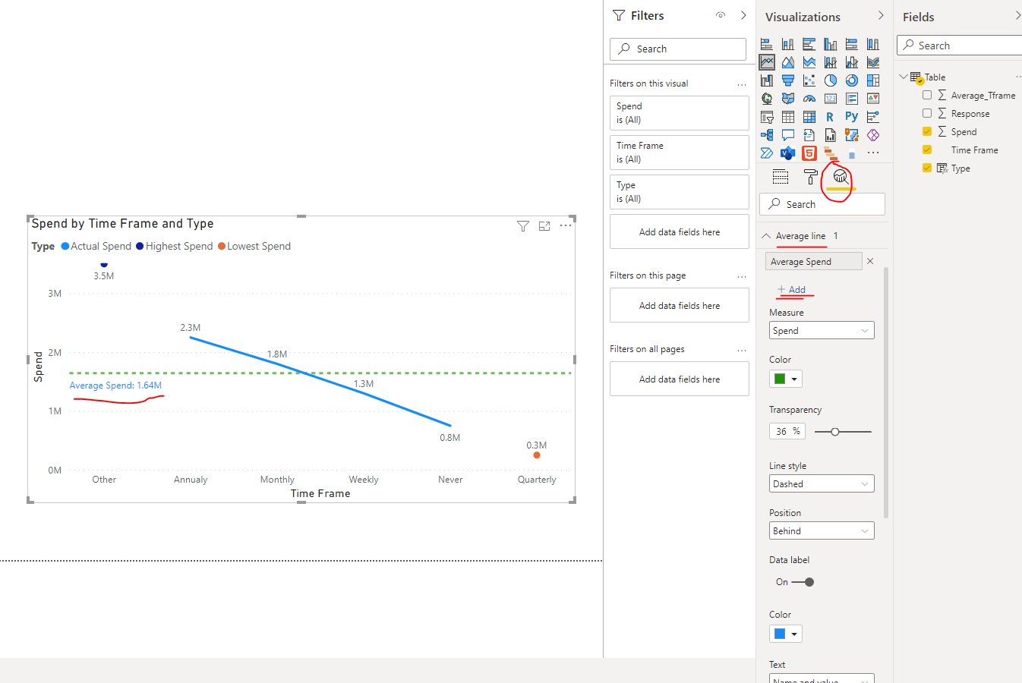This screenshot has height=683, width=1022.
Task: Select the Line chart visualization
Action: [x=767, y=62]
